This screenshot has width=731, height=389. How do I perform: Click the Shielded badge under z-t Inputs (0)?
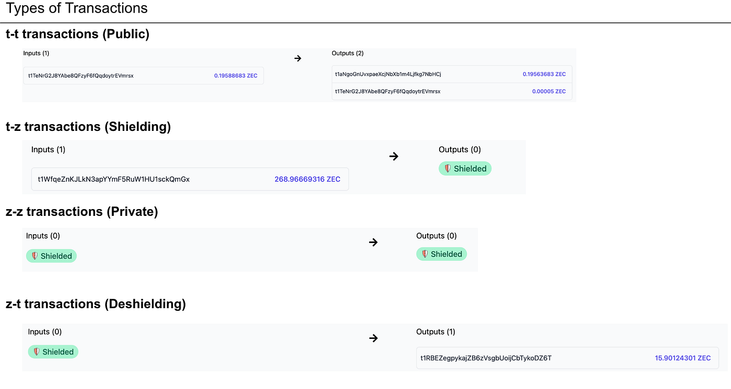[x=53, y=352]
